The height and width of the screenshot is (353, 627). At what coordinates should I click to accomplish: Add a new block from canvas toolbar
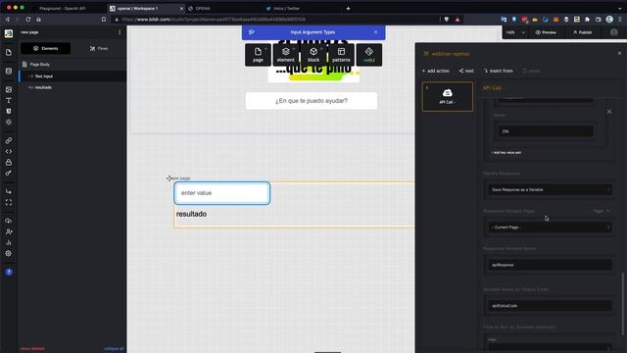pyautogui.click(x=313, y=55)
